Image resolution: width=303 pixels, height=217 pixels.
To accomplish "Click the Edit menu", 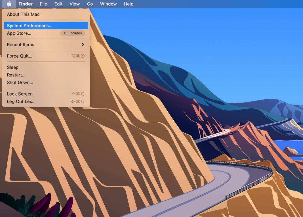I will (x=58, y=4).
